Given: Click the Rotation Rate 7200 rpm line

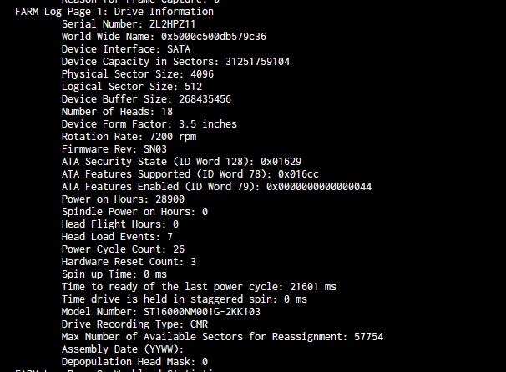Looking at the screenshot, I should coord(129,137).
